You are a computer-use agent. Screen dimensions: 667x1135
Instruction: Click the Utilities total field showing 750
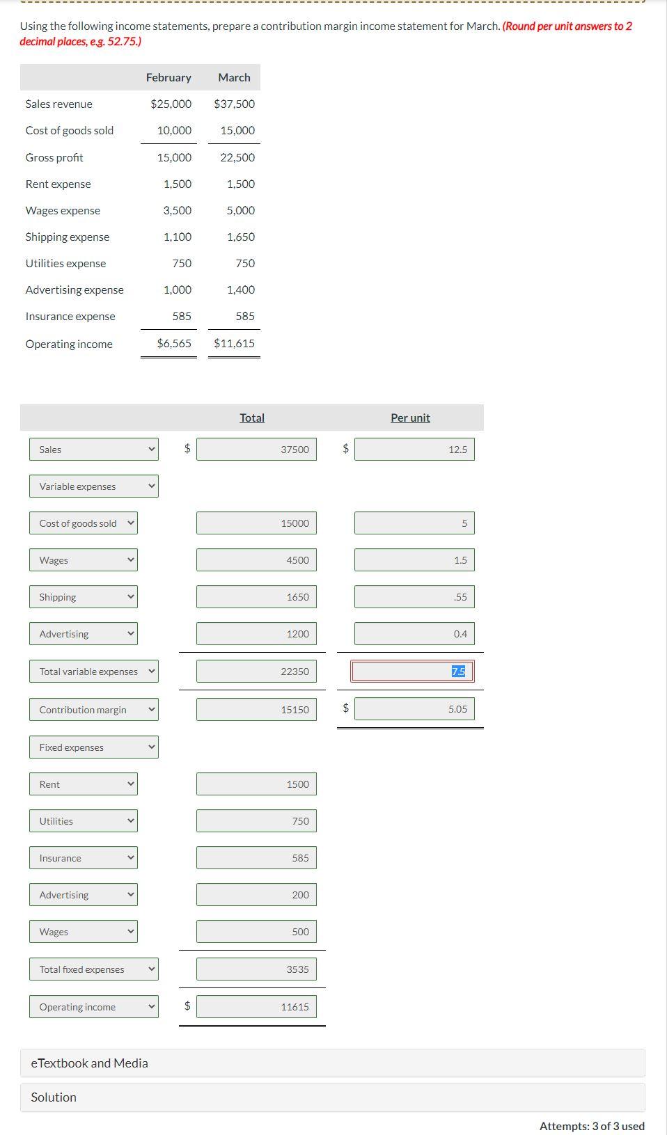(256, 820)
